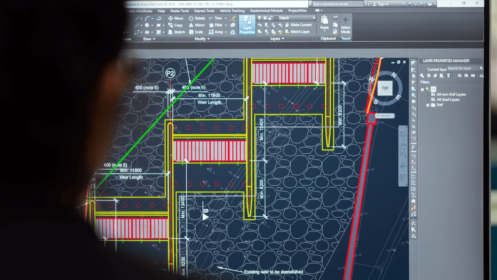Click 'Existing weir to be demolished' annotation
Image resolution: width=497 pixels, height=280 pixels.
point(273,272)
